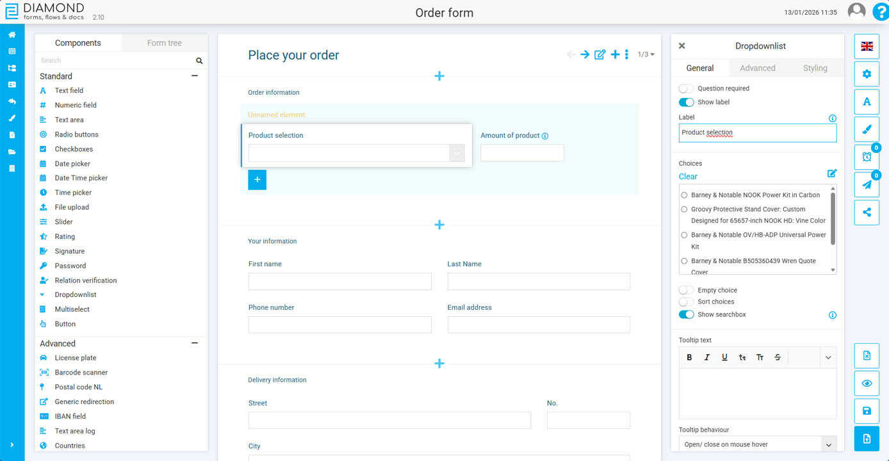Preview the form using the eye icon

coord(867,383)
